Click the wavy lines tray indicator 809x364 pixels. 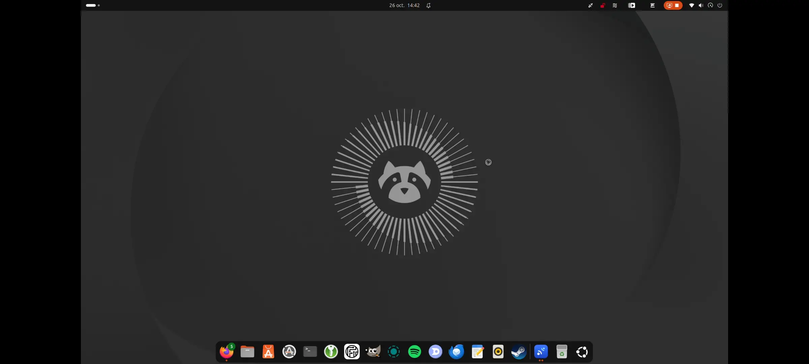click(x=615, y=5)
